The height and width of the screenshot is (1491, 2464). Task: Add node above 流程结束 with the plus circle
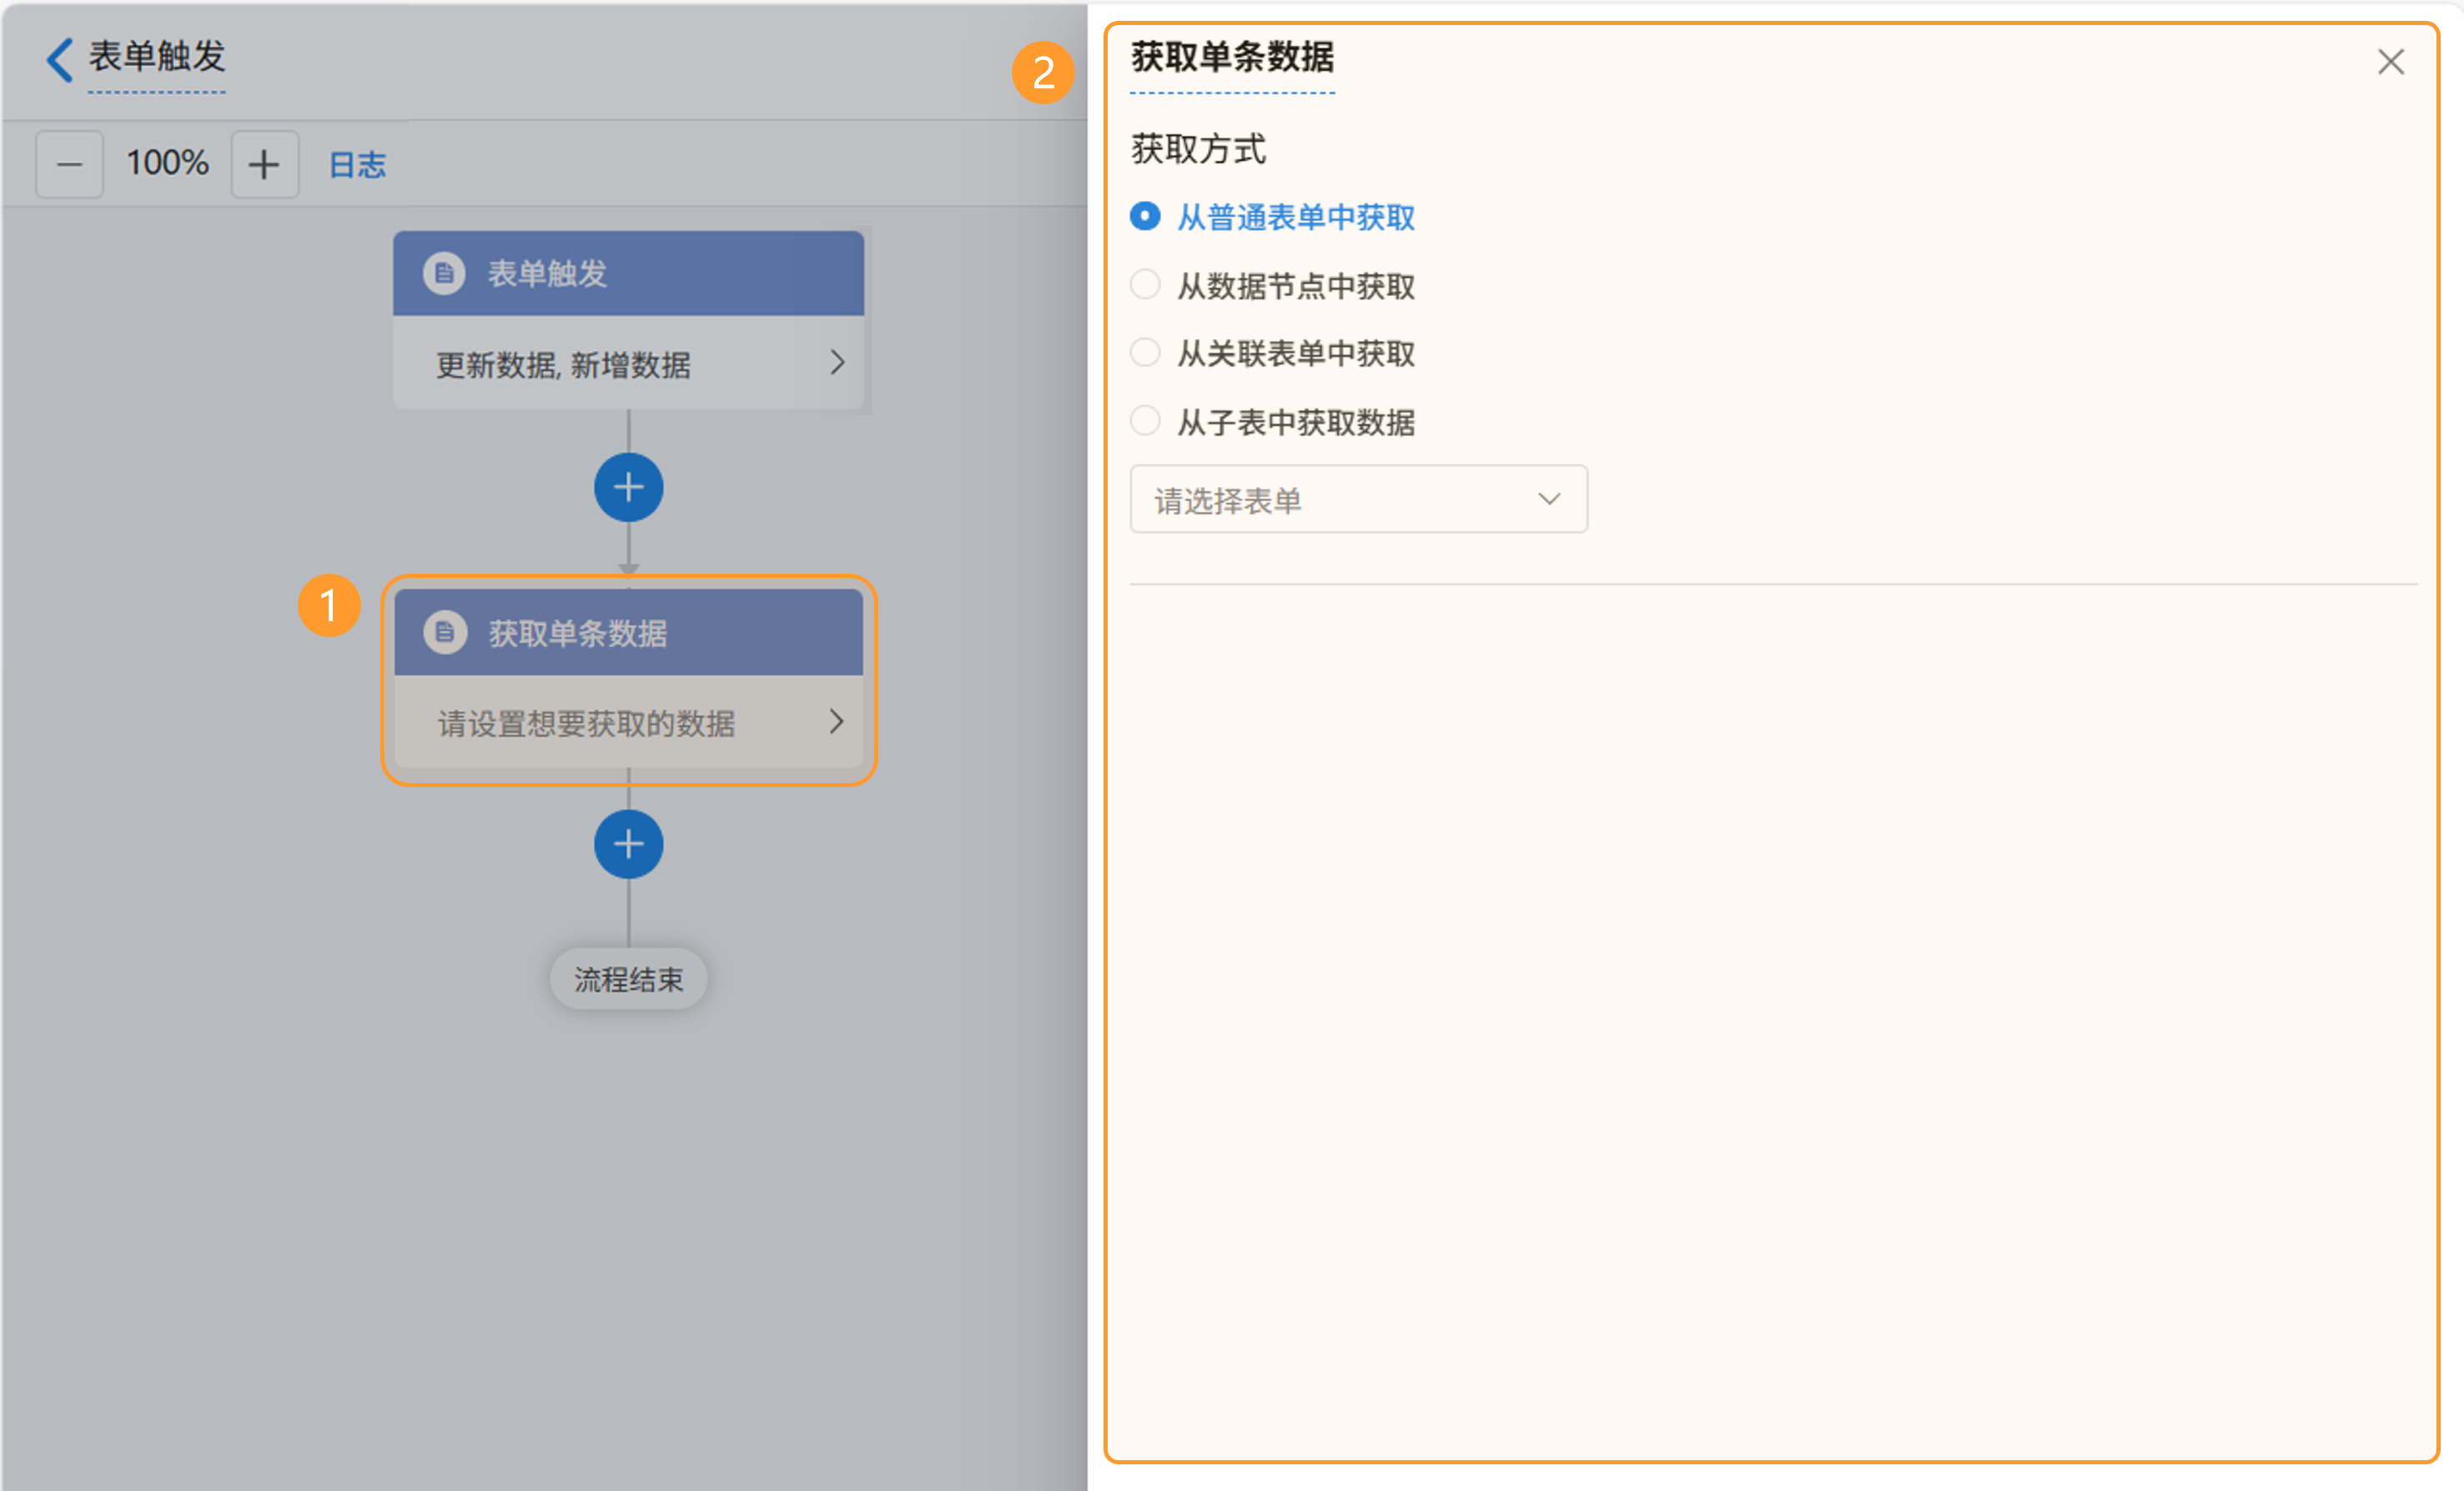point(628,845)
